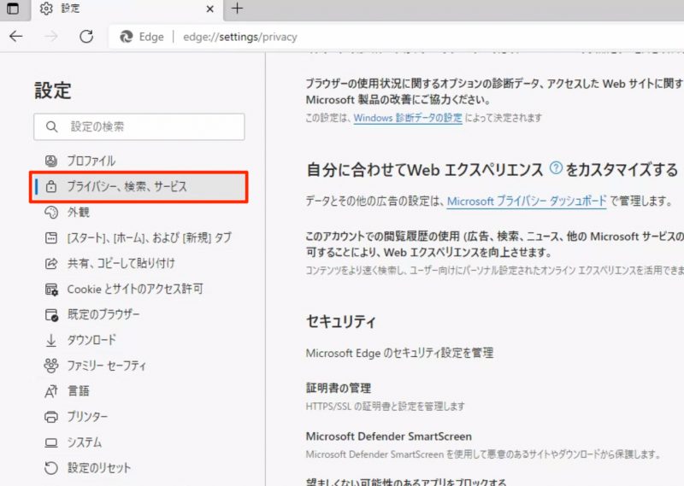Select プライバシー、検索、サービス section
Viewport: 684px width, 486px height.
(139, 186)
